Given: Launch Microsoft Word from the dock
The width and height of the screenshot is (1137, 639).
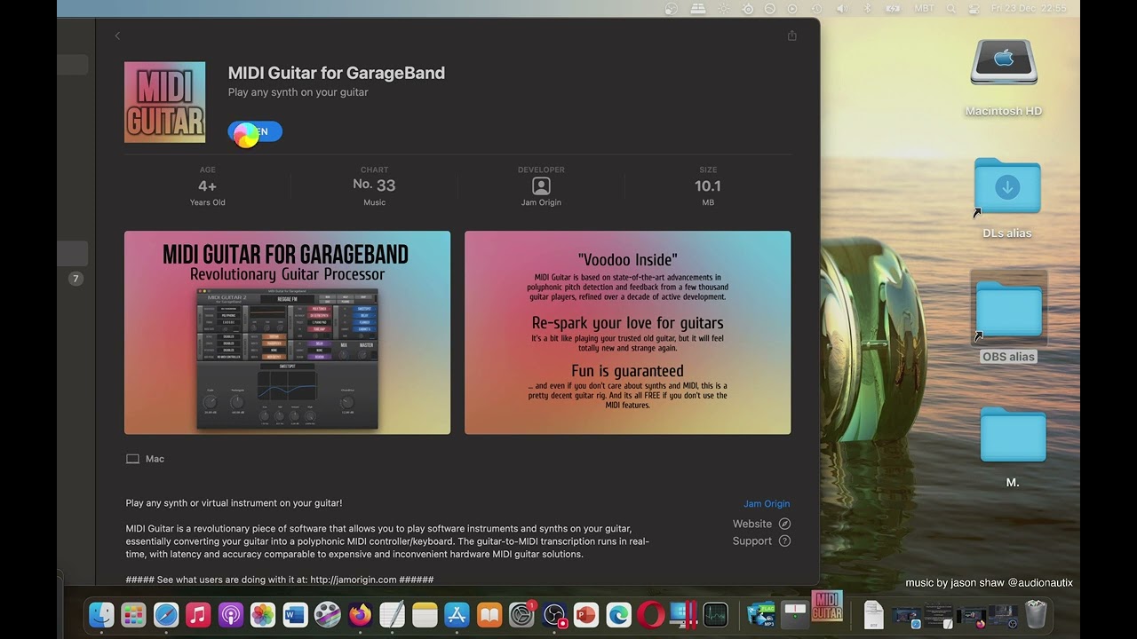Looking at the screenshot, I should 295,614.
